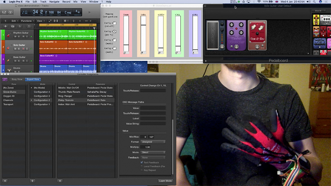Open the Feedback None dropdown
The height and width of the screenshot is (186, 331).
tap(153, 157)
